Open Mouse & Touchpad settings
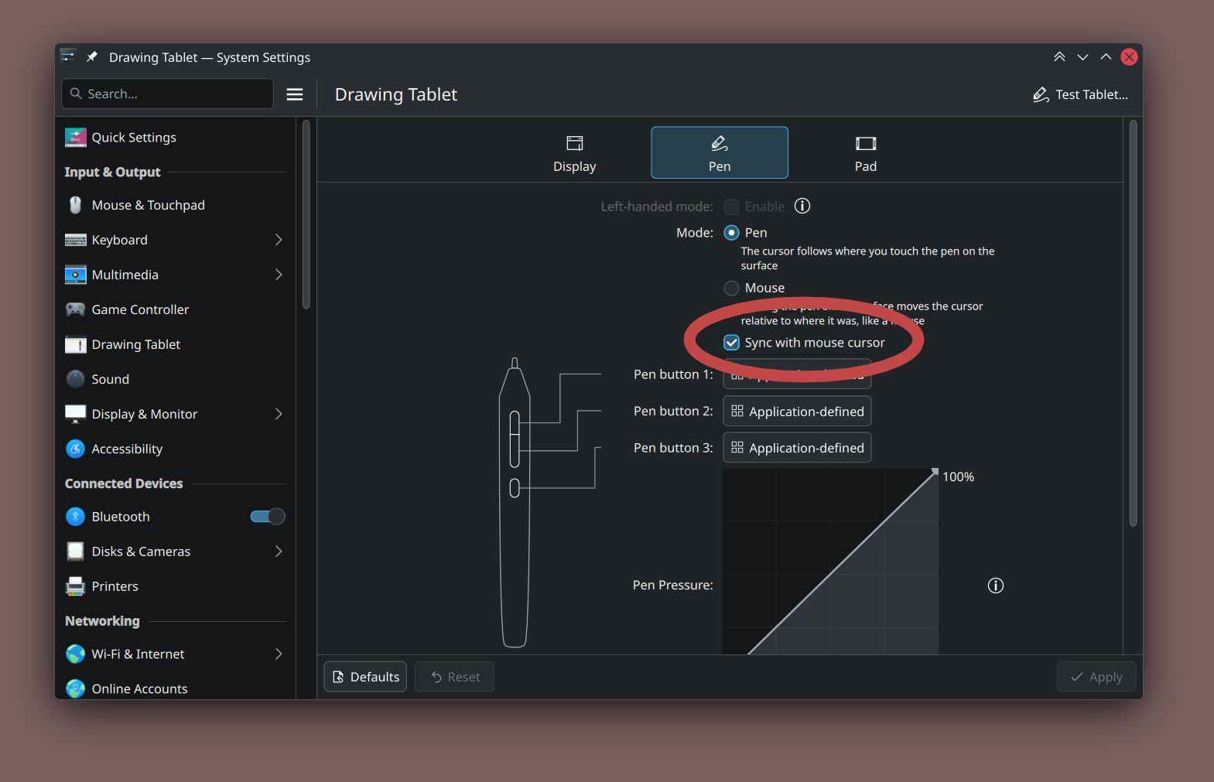Viewport: 1214px width, 782px height. pyautogui.click(x=148, y=205)
